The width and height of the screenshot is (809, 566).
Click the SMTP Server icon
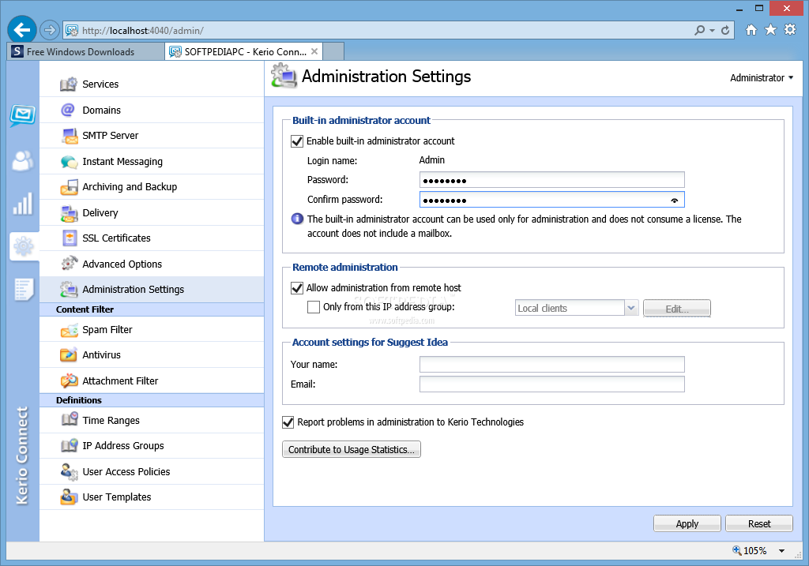70,136
